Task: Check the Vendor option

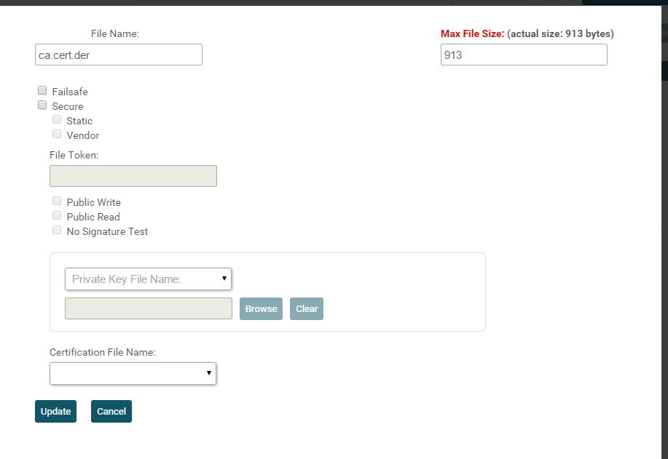Action: pos(57,134)
